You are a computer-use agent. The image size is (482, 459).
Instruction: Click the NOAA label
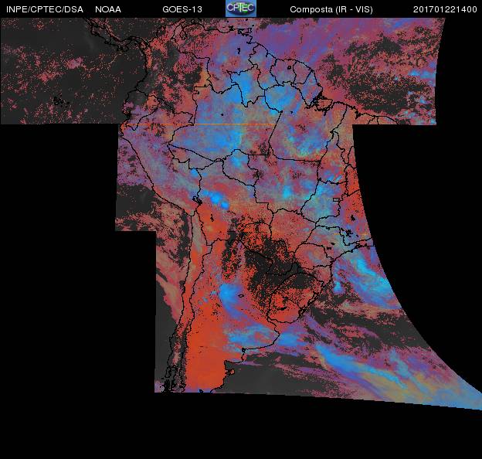(108, 9)
